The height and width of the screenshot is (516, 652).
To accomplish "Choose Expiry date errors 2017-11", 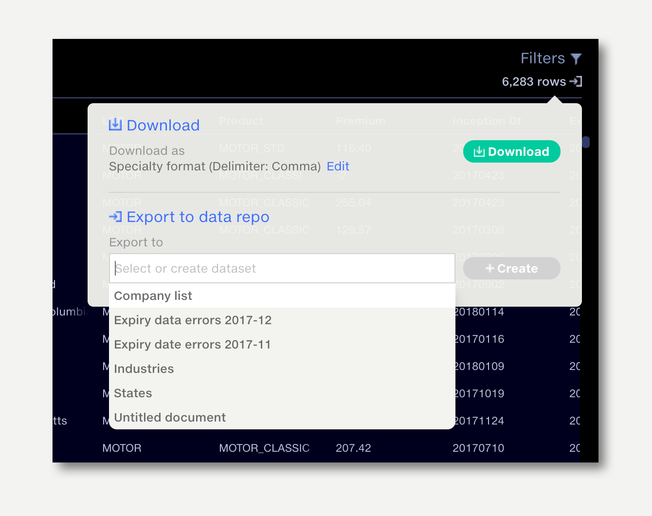I will tap(282, 344).
